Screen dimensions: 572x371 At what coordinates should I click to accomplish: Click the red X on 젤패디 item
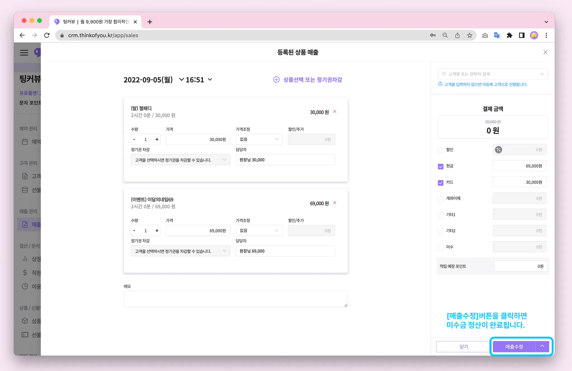coord(335,112)
